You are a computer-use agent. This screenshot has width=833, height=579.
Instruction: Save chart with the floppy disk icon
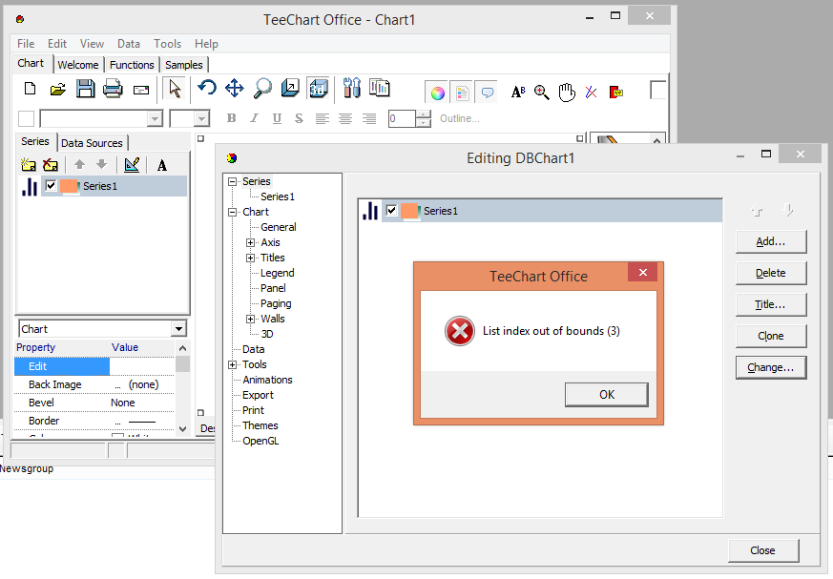[85, 89]
